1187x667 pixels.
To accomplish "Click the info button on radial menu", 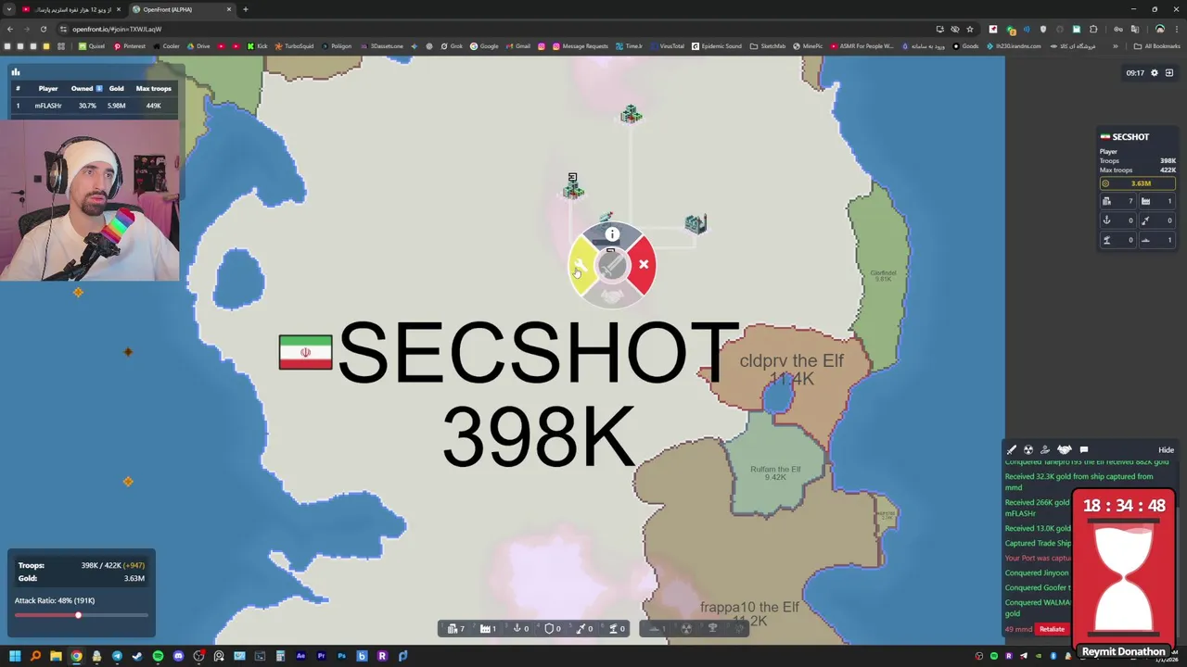I will [612, 234].
